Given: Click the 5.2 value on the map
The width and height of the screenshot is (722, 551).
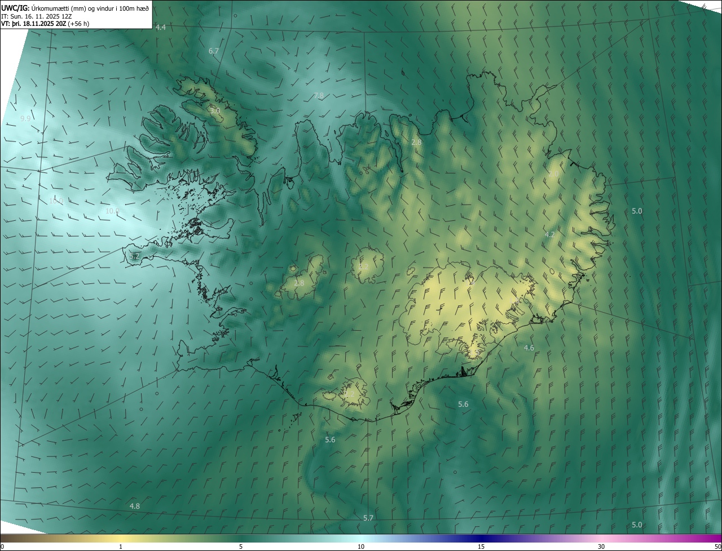Looking at the screenshot, I should 134,256.
